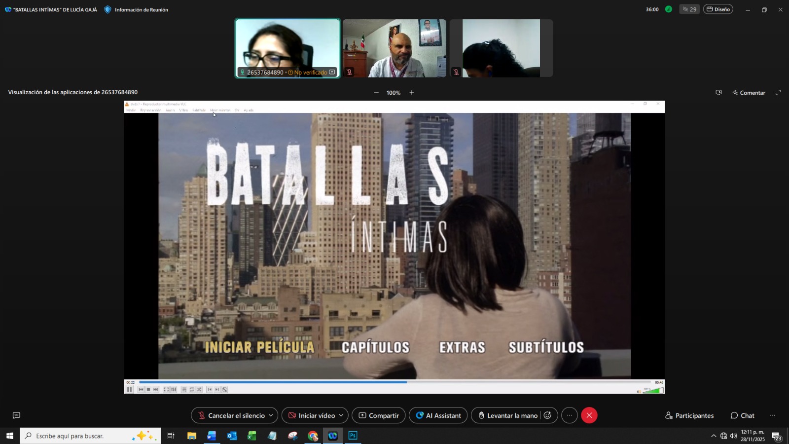Click the Comentar button
The width and height of the screenshot is (789, 444).
[749, 93]
